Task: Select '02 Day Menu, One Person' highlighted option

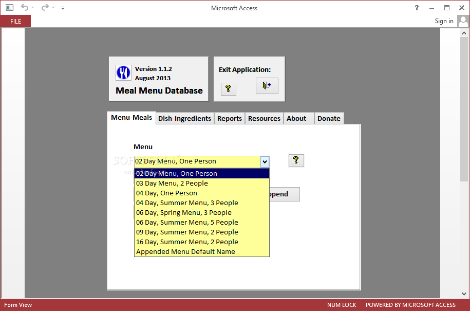Action: coord(202,173)
